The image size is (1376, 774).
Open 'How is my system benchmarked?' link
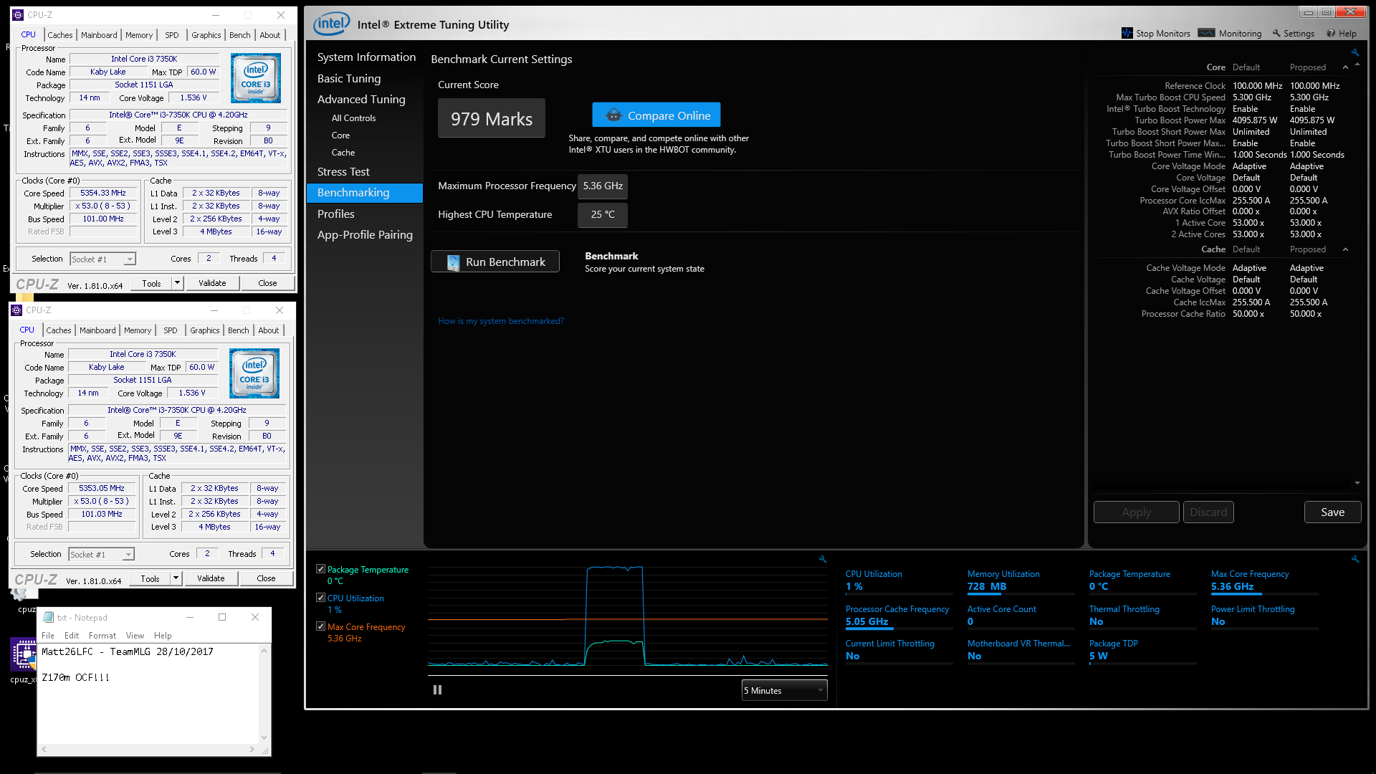click(501, 321)
